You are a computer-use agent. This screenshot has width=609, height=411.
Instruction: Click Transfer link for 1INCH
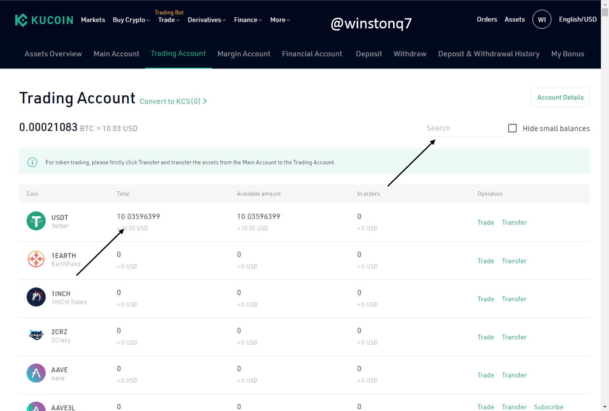(514, 299)
